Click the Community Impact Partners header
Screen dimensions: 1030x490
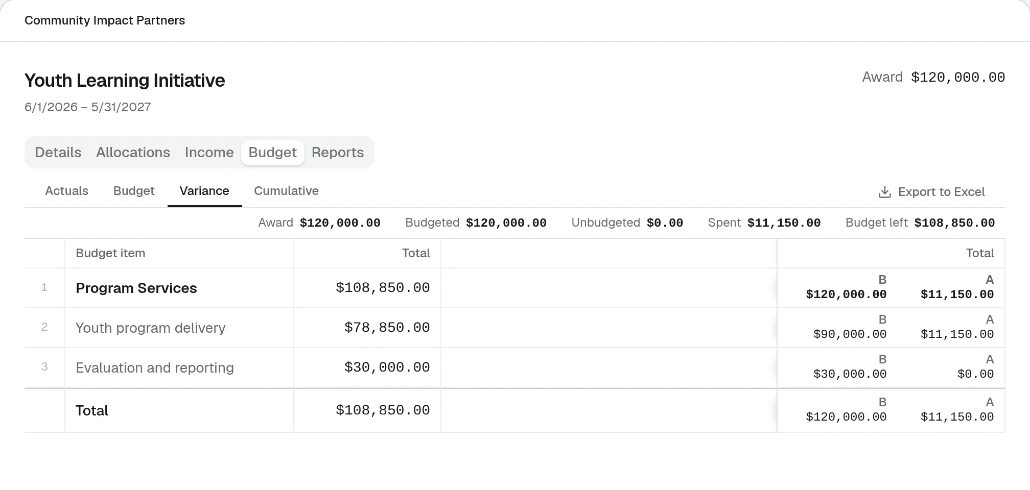point(105,20)
